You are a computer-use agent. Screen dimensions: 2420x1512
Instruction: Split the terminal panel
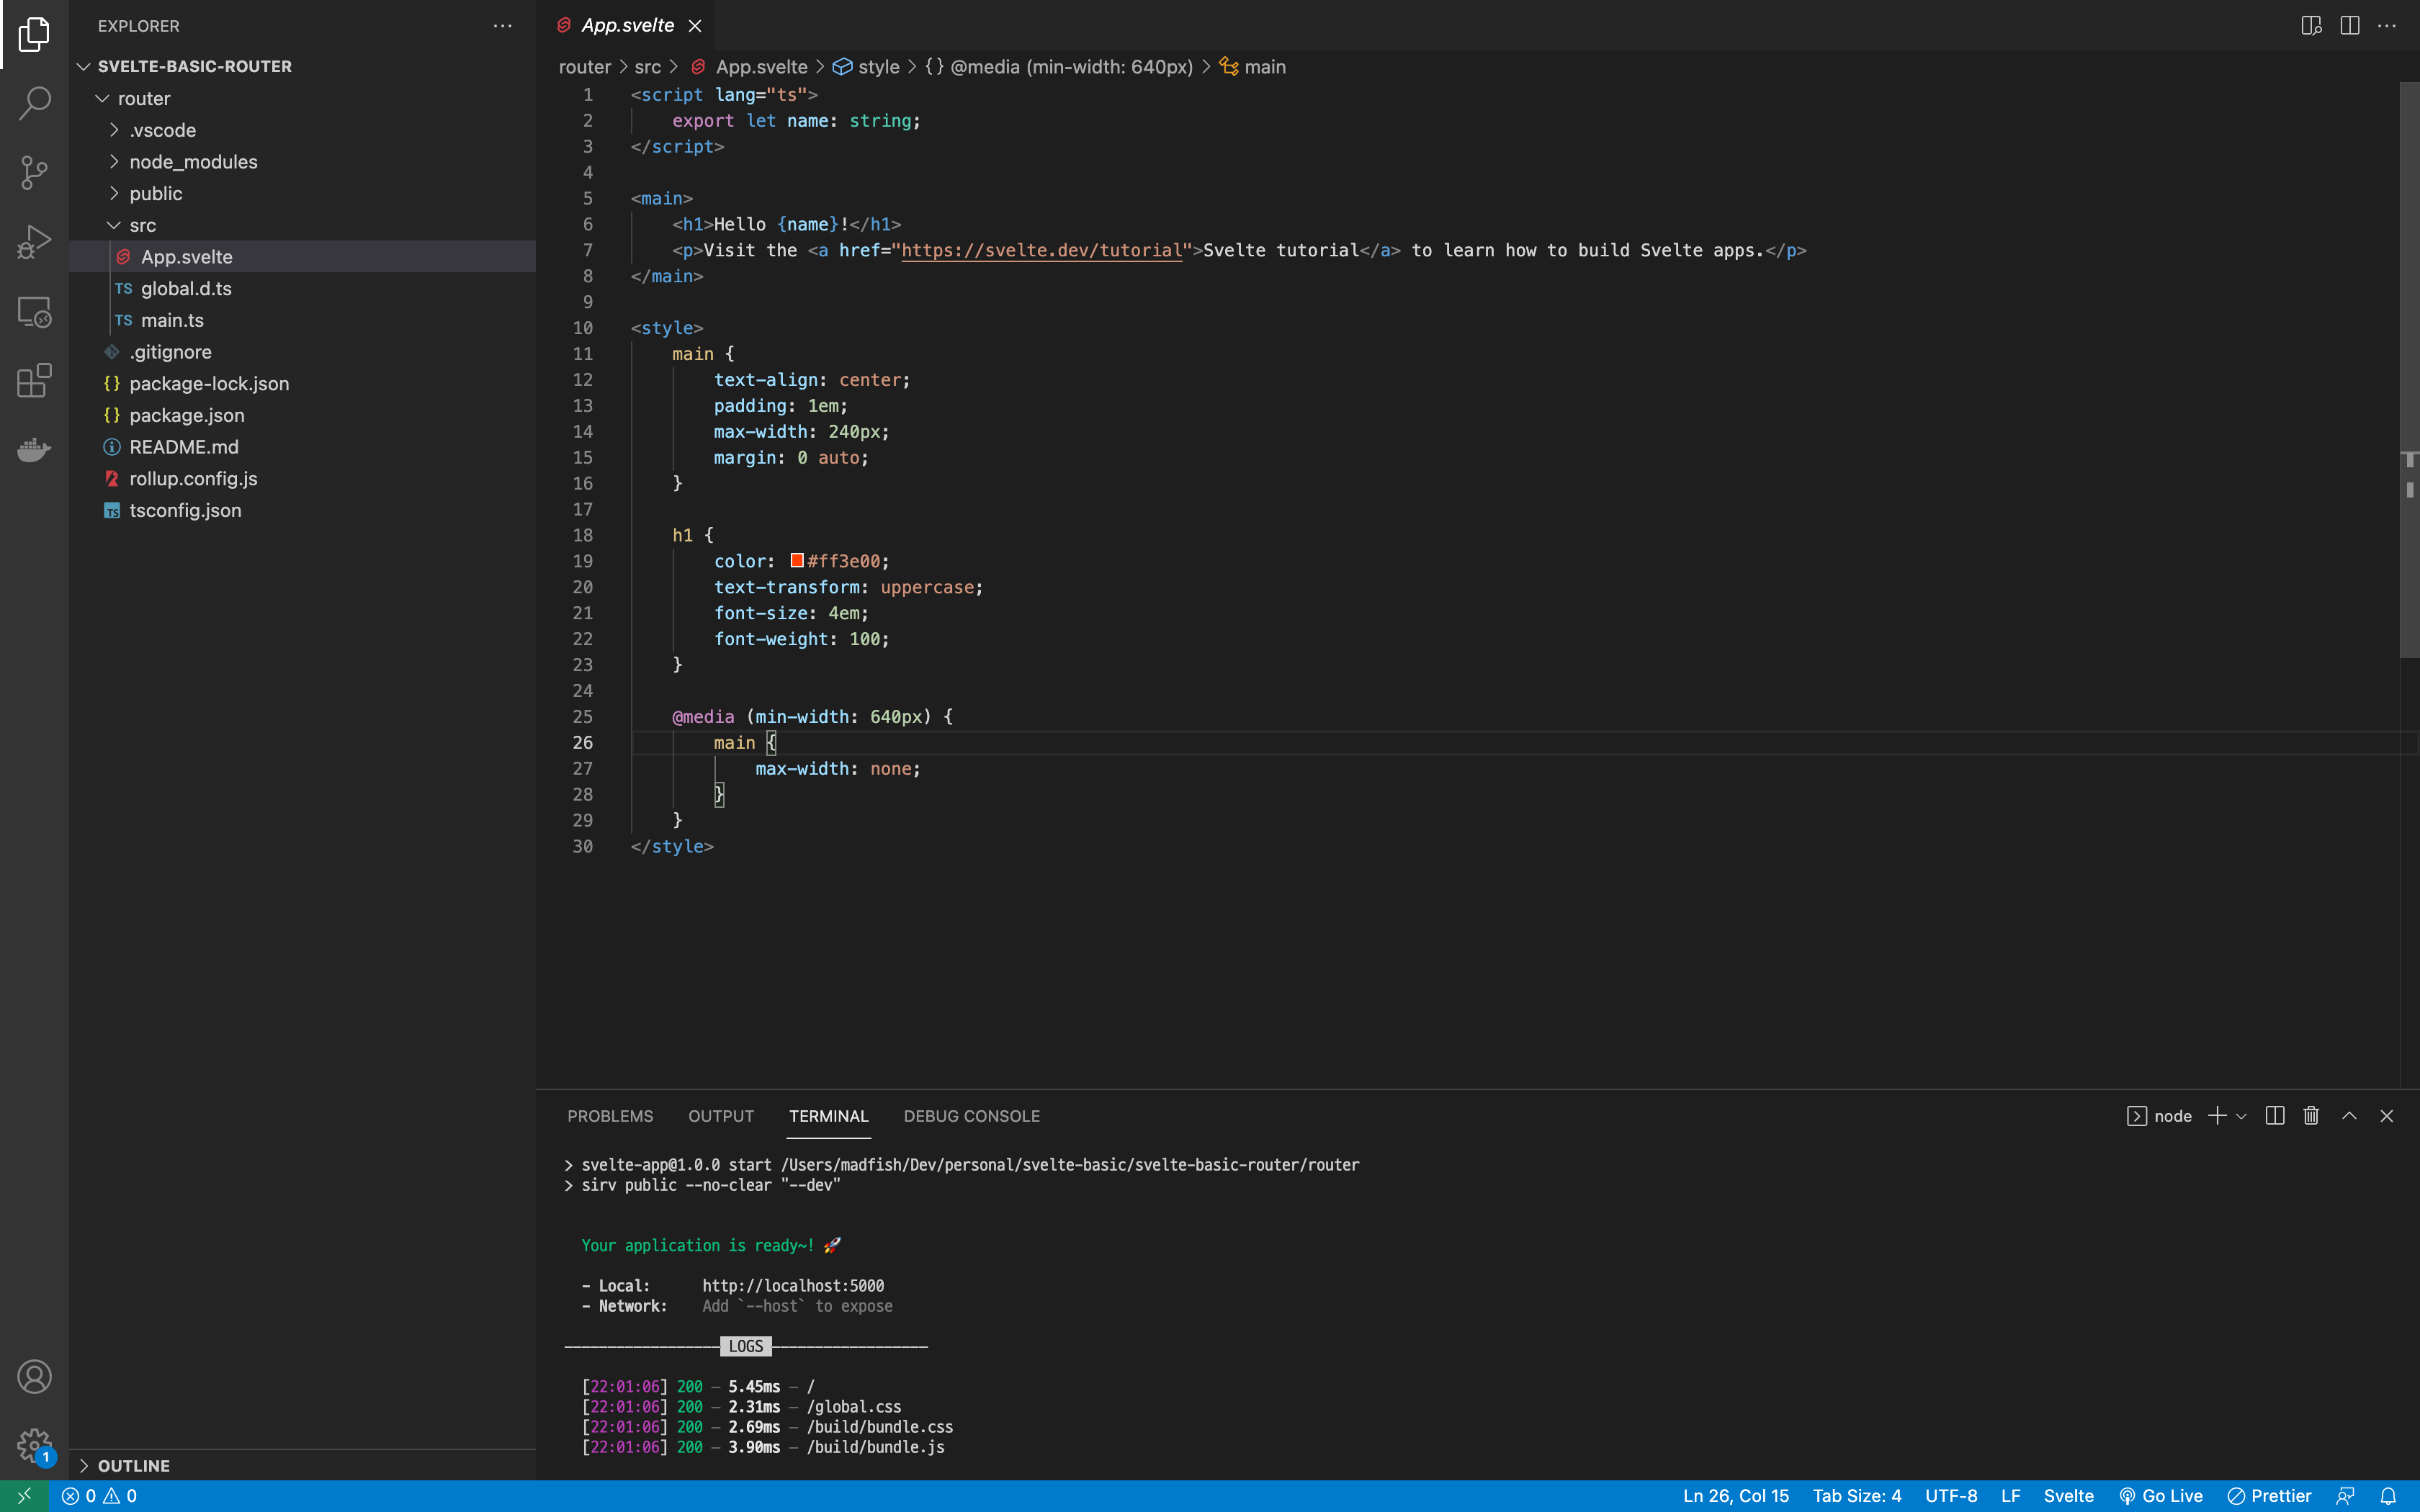tap(2274, 1116)
